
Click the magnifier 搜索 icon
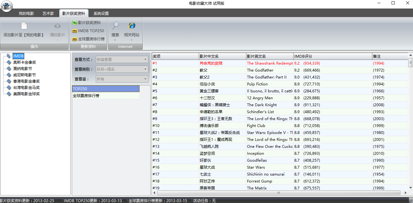tap(115, 26)
